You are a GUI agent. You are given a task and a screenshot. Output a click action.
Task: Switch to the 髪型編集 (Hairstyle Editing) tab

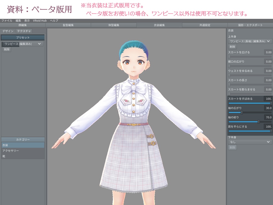coord(69,25)
